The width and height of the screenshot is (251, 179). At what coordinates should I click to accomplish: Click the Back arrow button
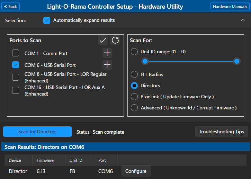click(10, 7)
